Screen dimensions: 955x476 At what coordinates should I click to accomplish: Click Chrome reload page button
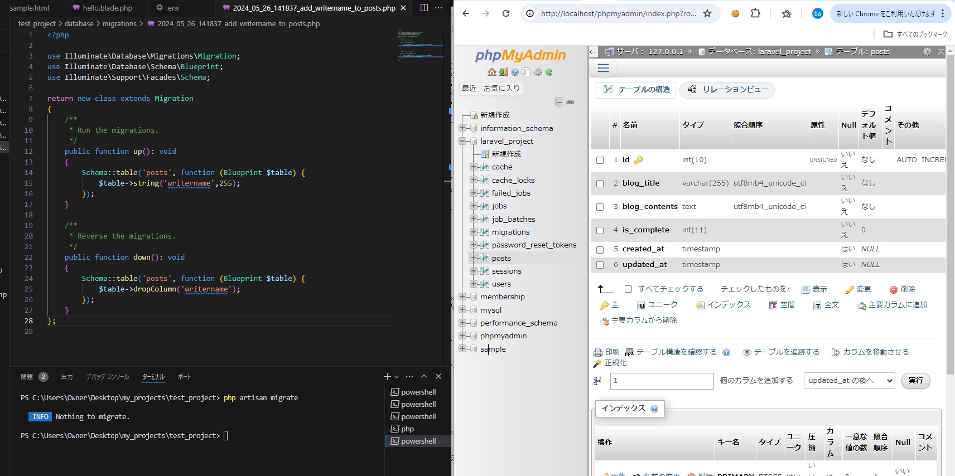[506, 13]
